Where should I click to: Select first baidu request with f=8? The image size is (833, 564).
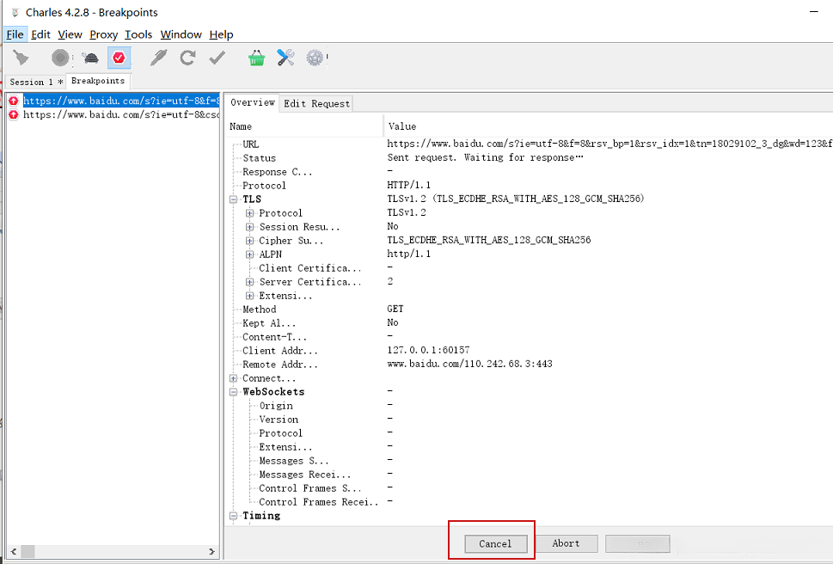[x=121, y=101]
